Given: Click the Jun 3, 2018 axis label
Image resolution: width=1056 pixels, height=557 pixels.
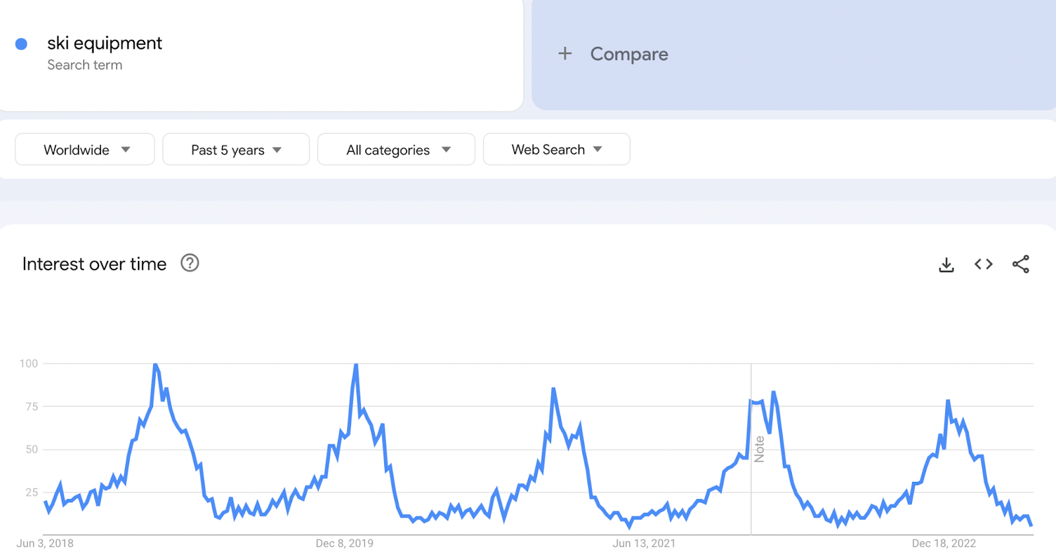Looking at the screenshot, I should coord(45,543).
